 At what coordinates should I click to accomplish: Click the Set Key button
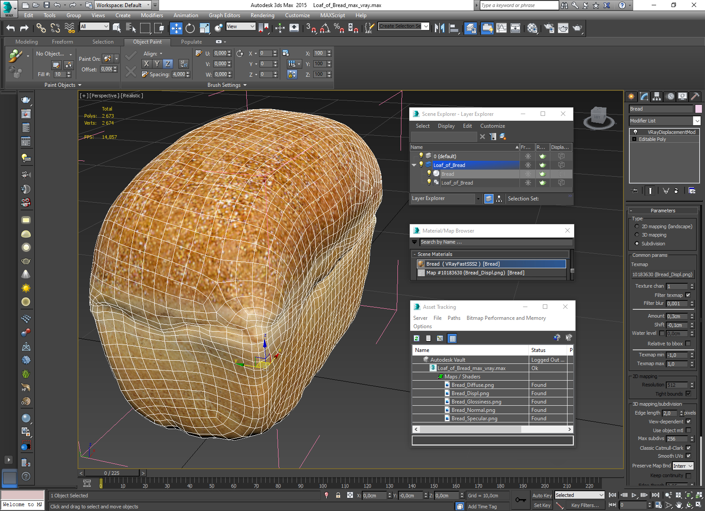542,505
